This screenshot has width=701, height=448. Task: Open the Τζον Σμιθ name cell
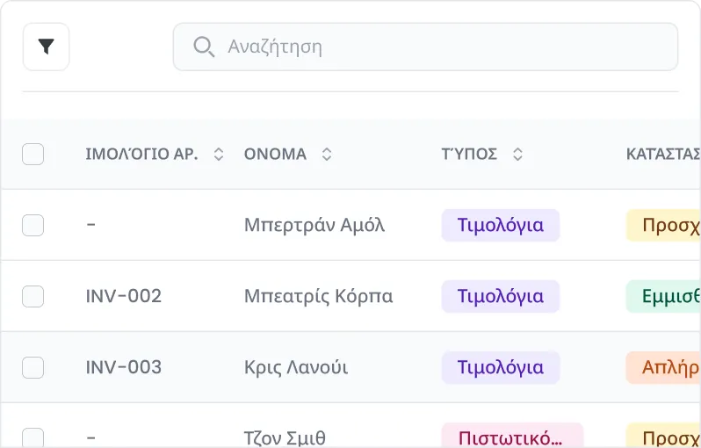tap(285, 438)
